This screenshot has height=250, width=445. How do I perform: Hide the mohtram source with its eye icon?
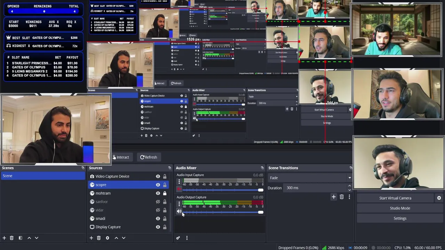coord(158,193)
